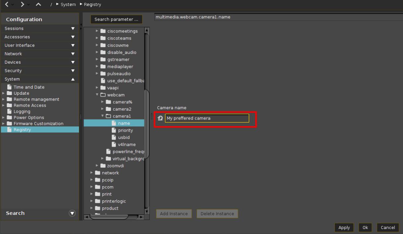Open the gstreamer folder icon

coord(103,59)
